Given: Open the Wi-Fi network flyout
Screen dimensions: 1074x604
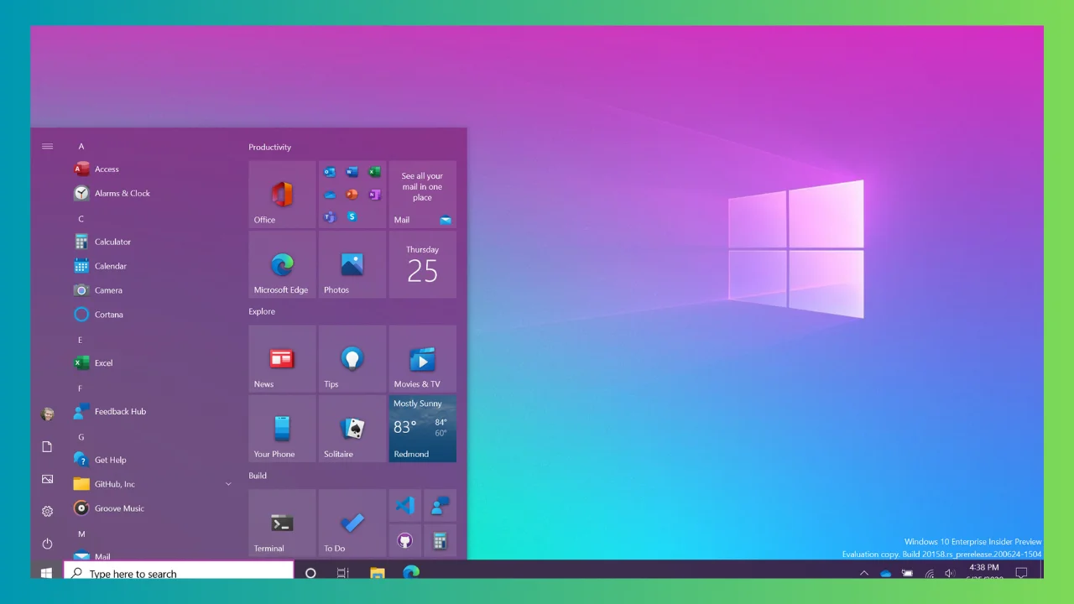Looking at the screenshot, I should [930, 574].
